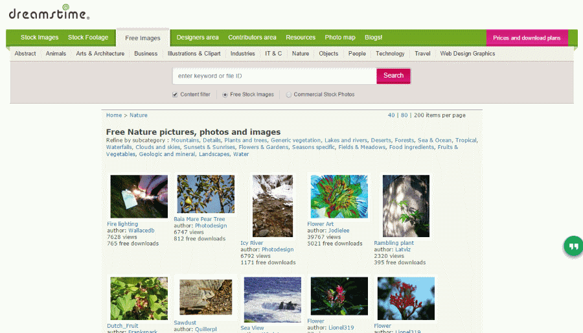Click the Nature breadcrumb link

click(x=139, y=115)
